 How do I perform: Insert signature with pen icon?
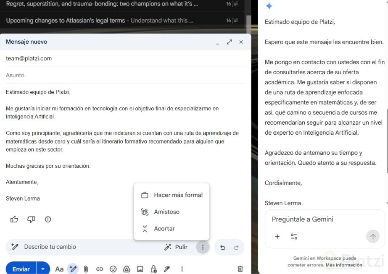point(167,269)
